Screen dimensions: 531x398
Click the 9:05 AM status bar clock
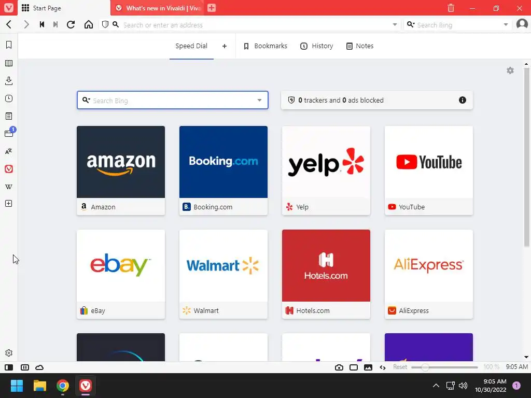click(x=517, y=367)
